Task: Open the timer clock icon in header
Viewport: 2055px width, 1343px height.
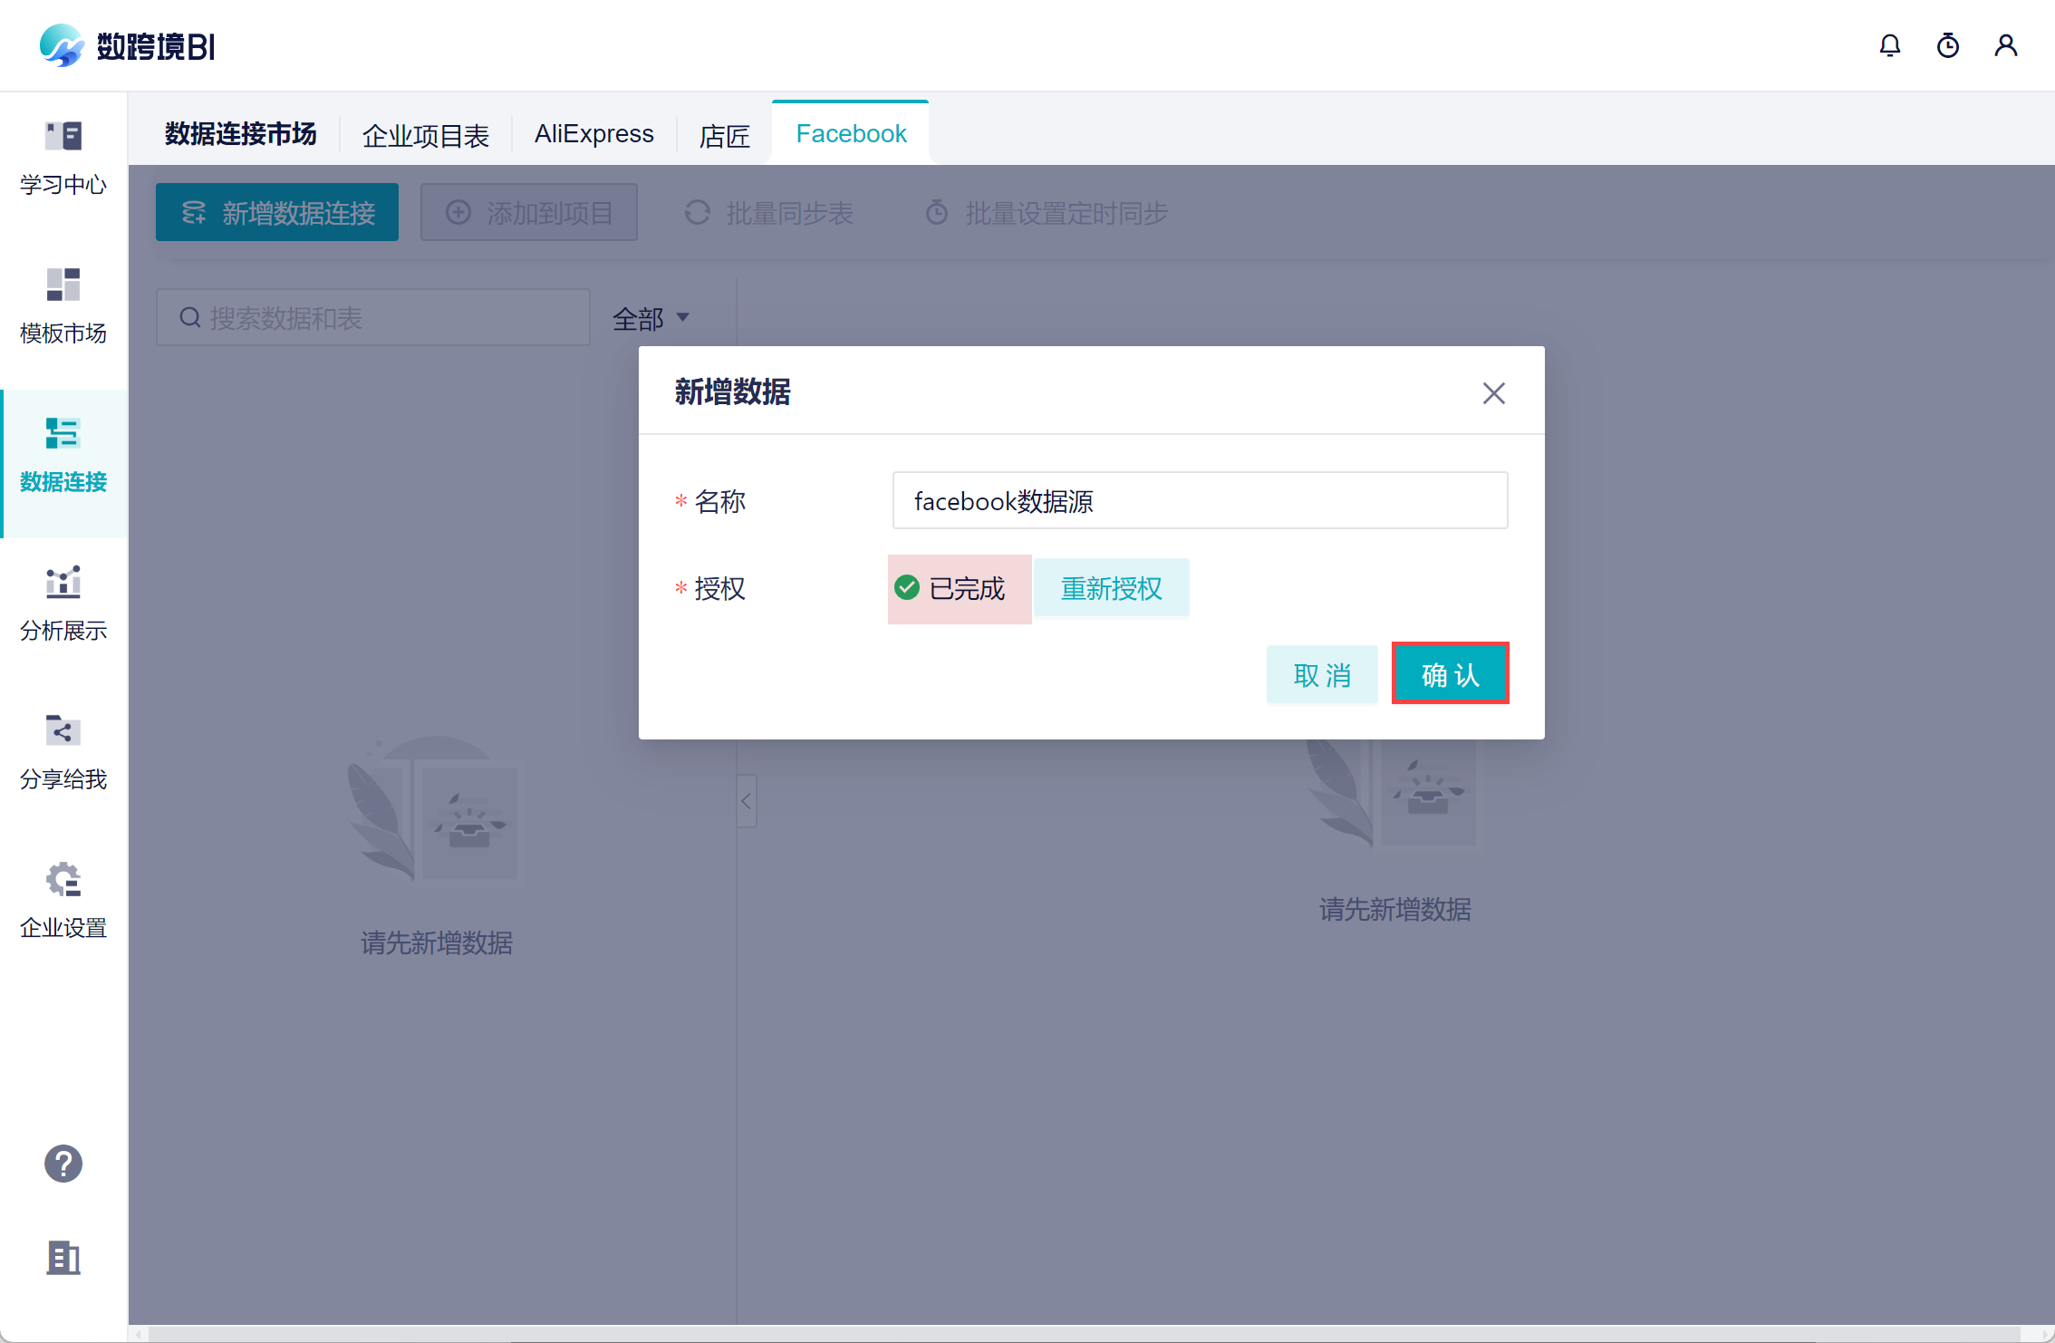Action: (1947, 45)
